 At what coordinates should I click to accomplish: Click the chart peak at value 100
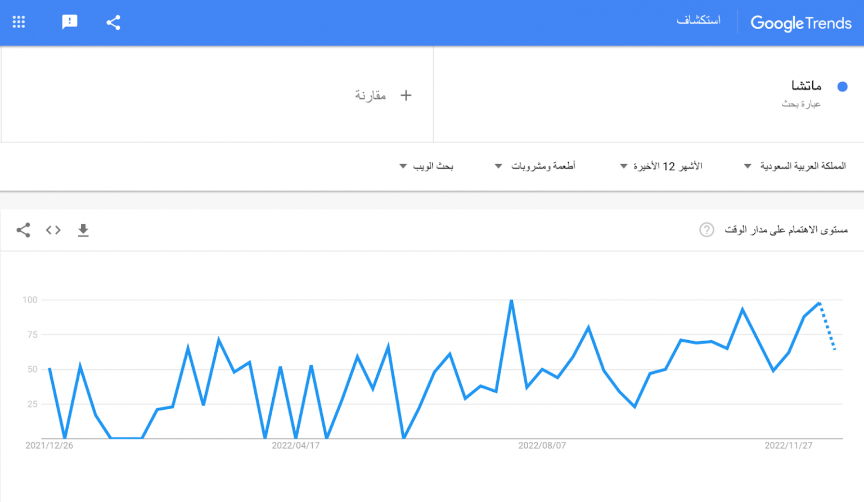(511, 301)
